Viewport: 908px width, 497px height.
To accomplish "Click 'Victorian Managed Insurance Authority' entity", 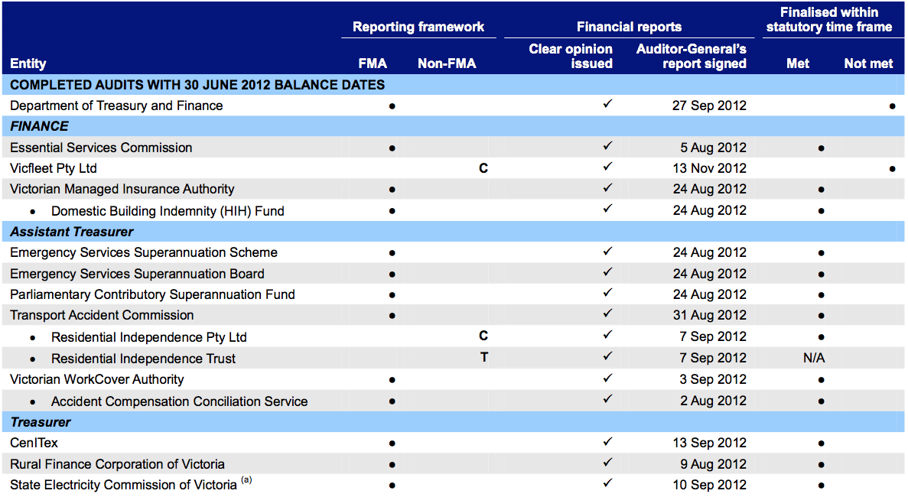I will tap(122, 189).
